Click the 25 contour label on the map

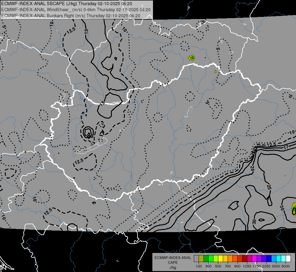click(x=269, y=187)
